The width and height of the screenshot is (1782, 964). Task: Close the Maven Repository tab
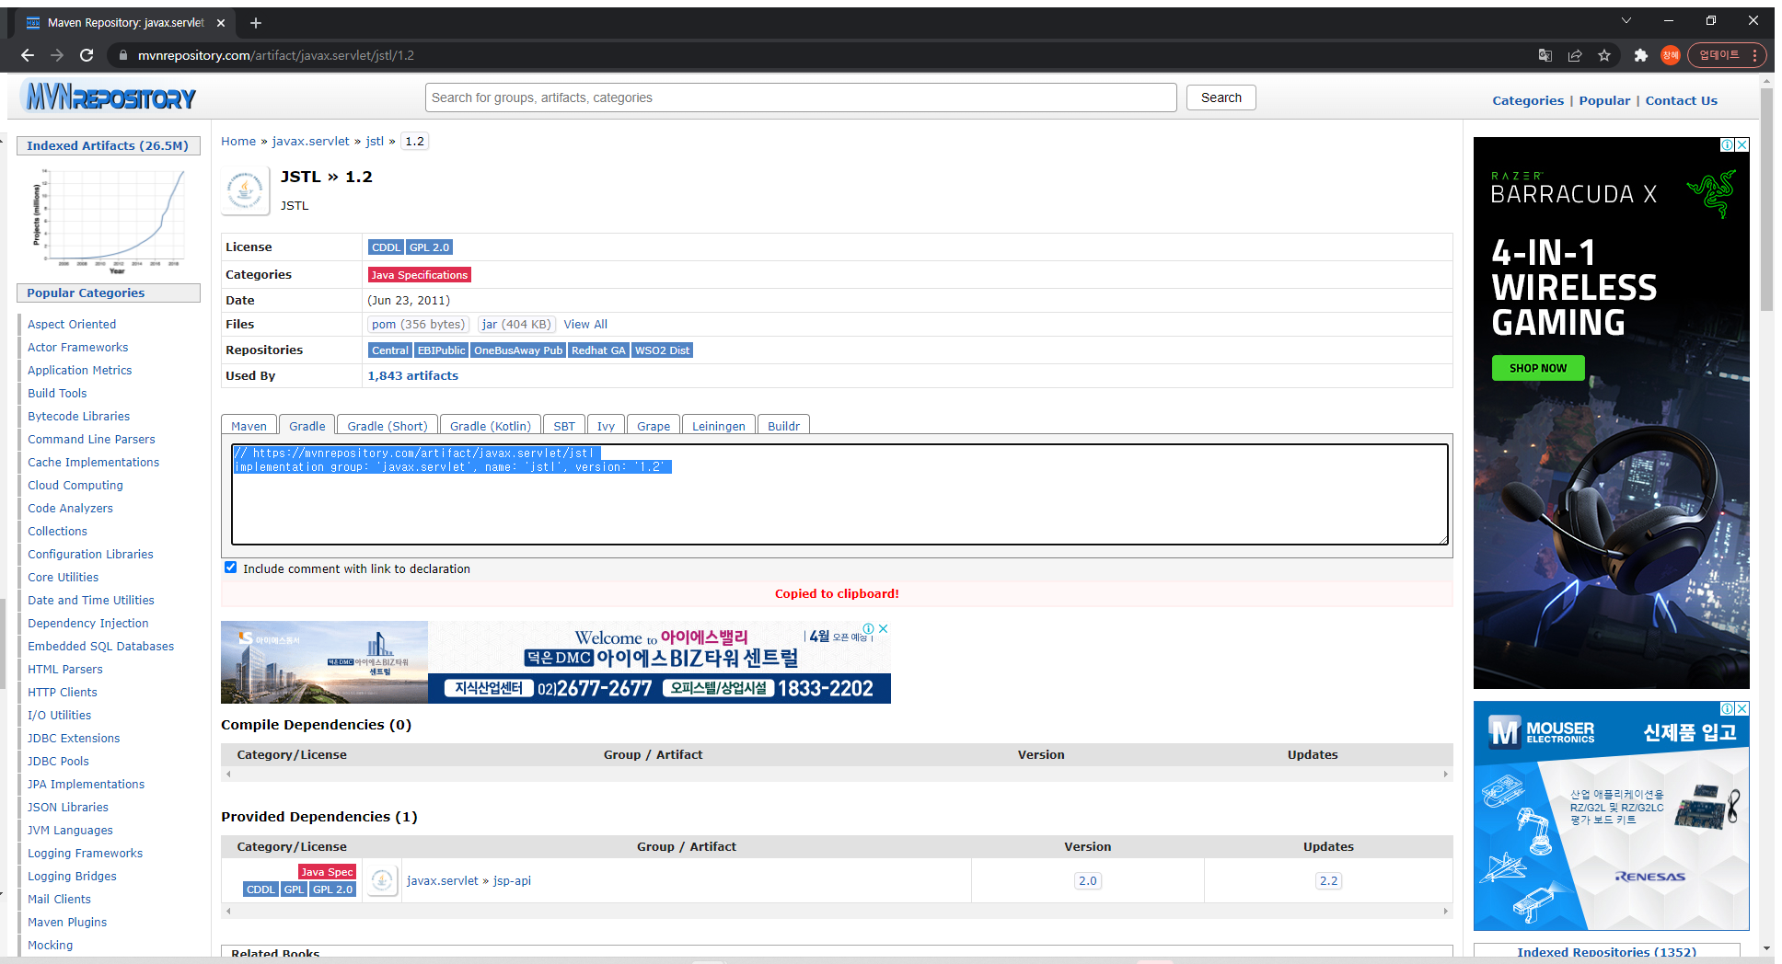[x=221, y=23]
